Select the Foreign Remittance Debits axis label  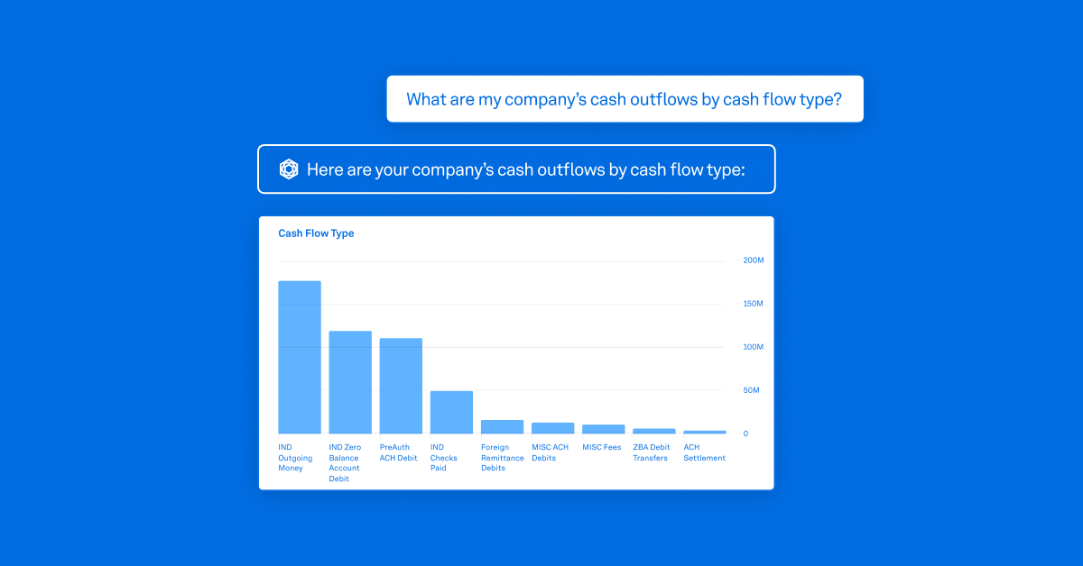click(502, 458)
